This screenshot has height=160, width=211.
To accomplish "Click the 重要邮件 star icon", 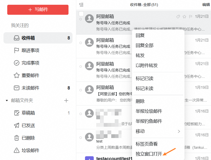I will click(x=16, y=75).
